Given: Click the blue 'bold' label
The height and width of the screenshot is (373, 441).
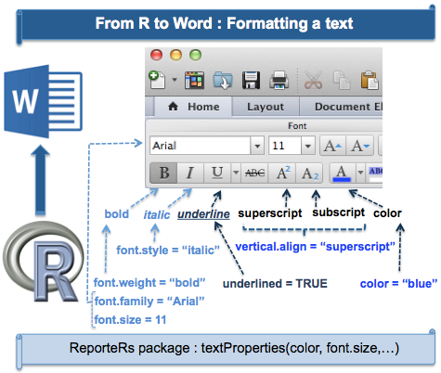Looking at the screenshot, I should pyautogui.click(x=117, y=214).
